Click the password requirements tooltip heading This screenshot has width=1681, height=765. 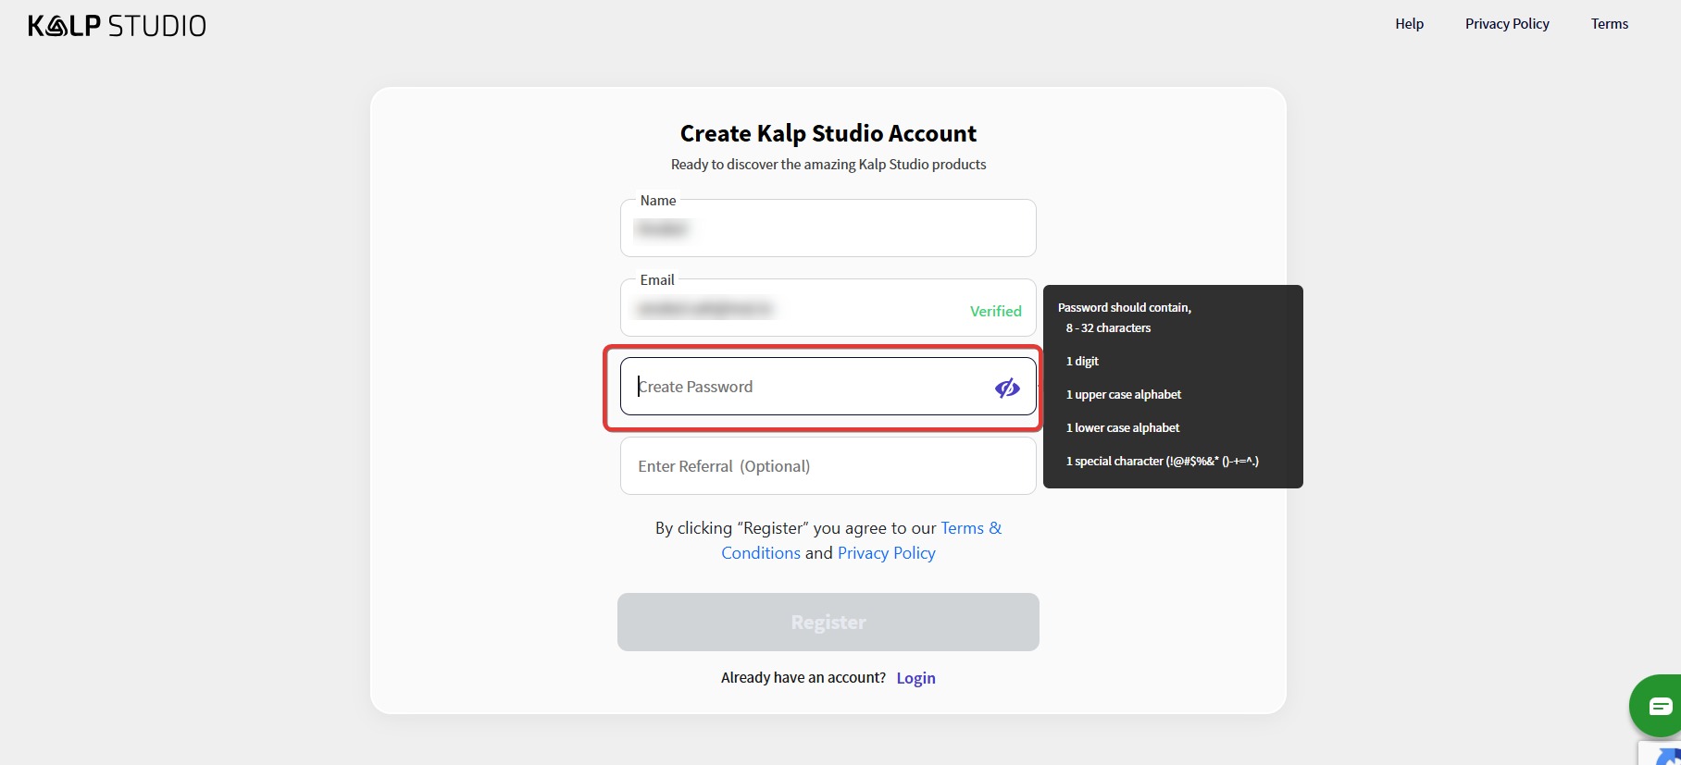(1124, 307)
